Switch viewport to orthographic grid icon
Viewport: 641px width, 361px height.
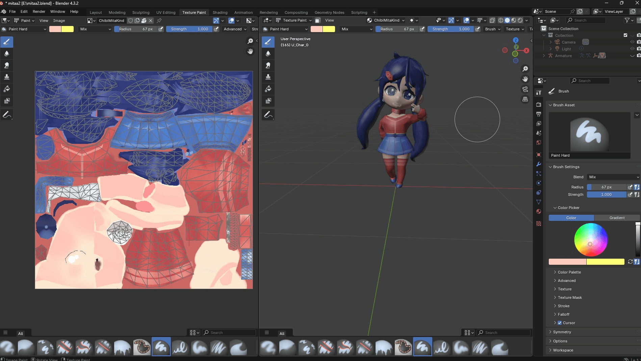525,99
